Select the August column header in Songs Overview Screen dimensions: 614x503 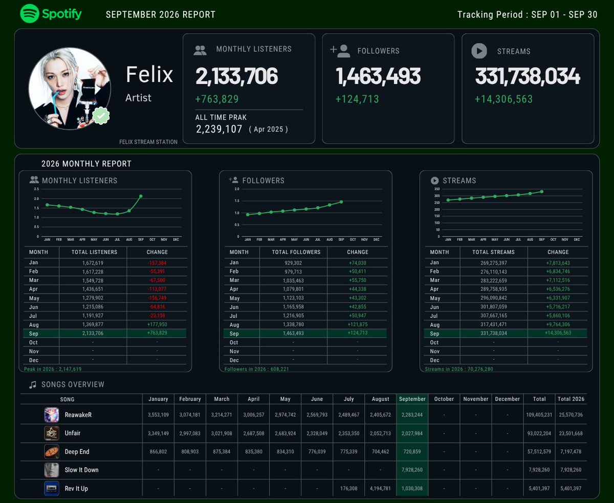click(381, 399)
